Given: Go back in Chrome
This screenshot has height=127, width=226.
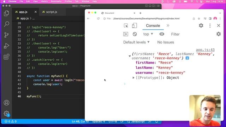Looking at the screenshot, I should [x=88, y=19].
